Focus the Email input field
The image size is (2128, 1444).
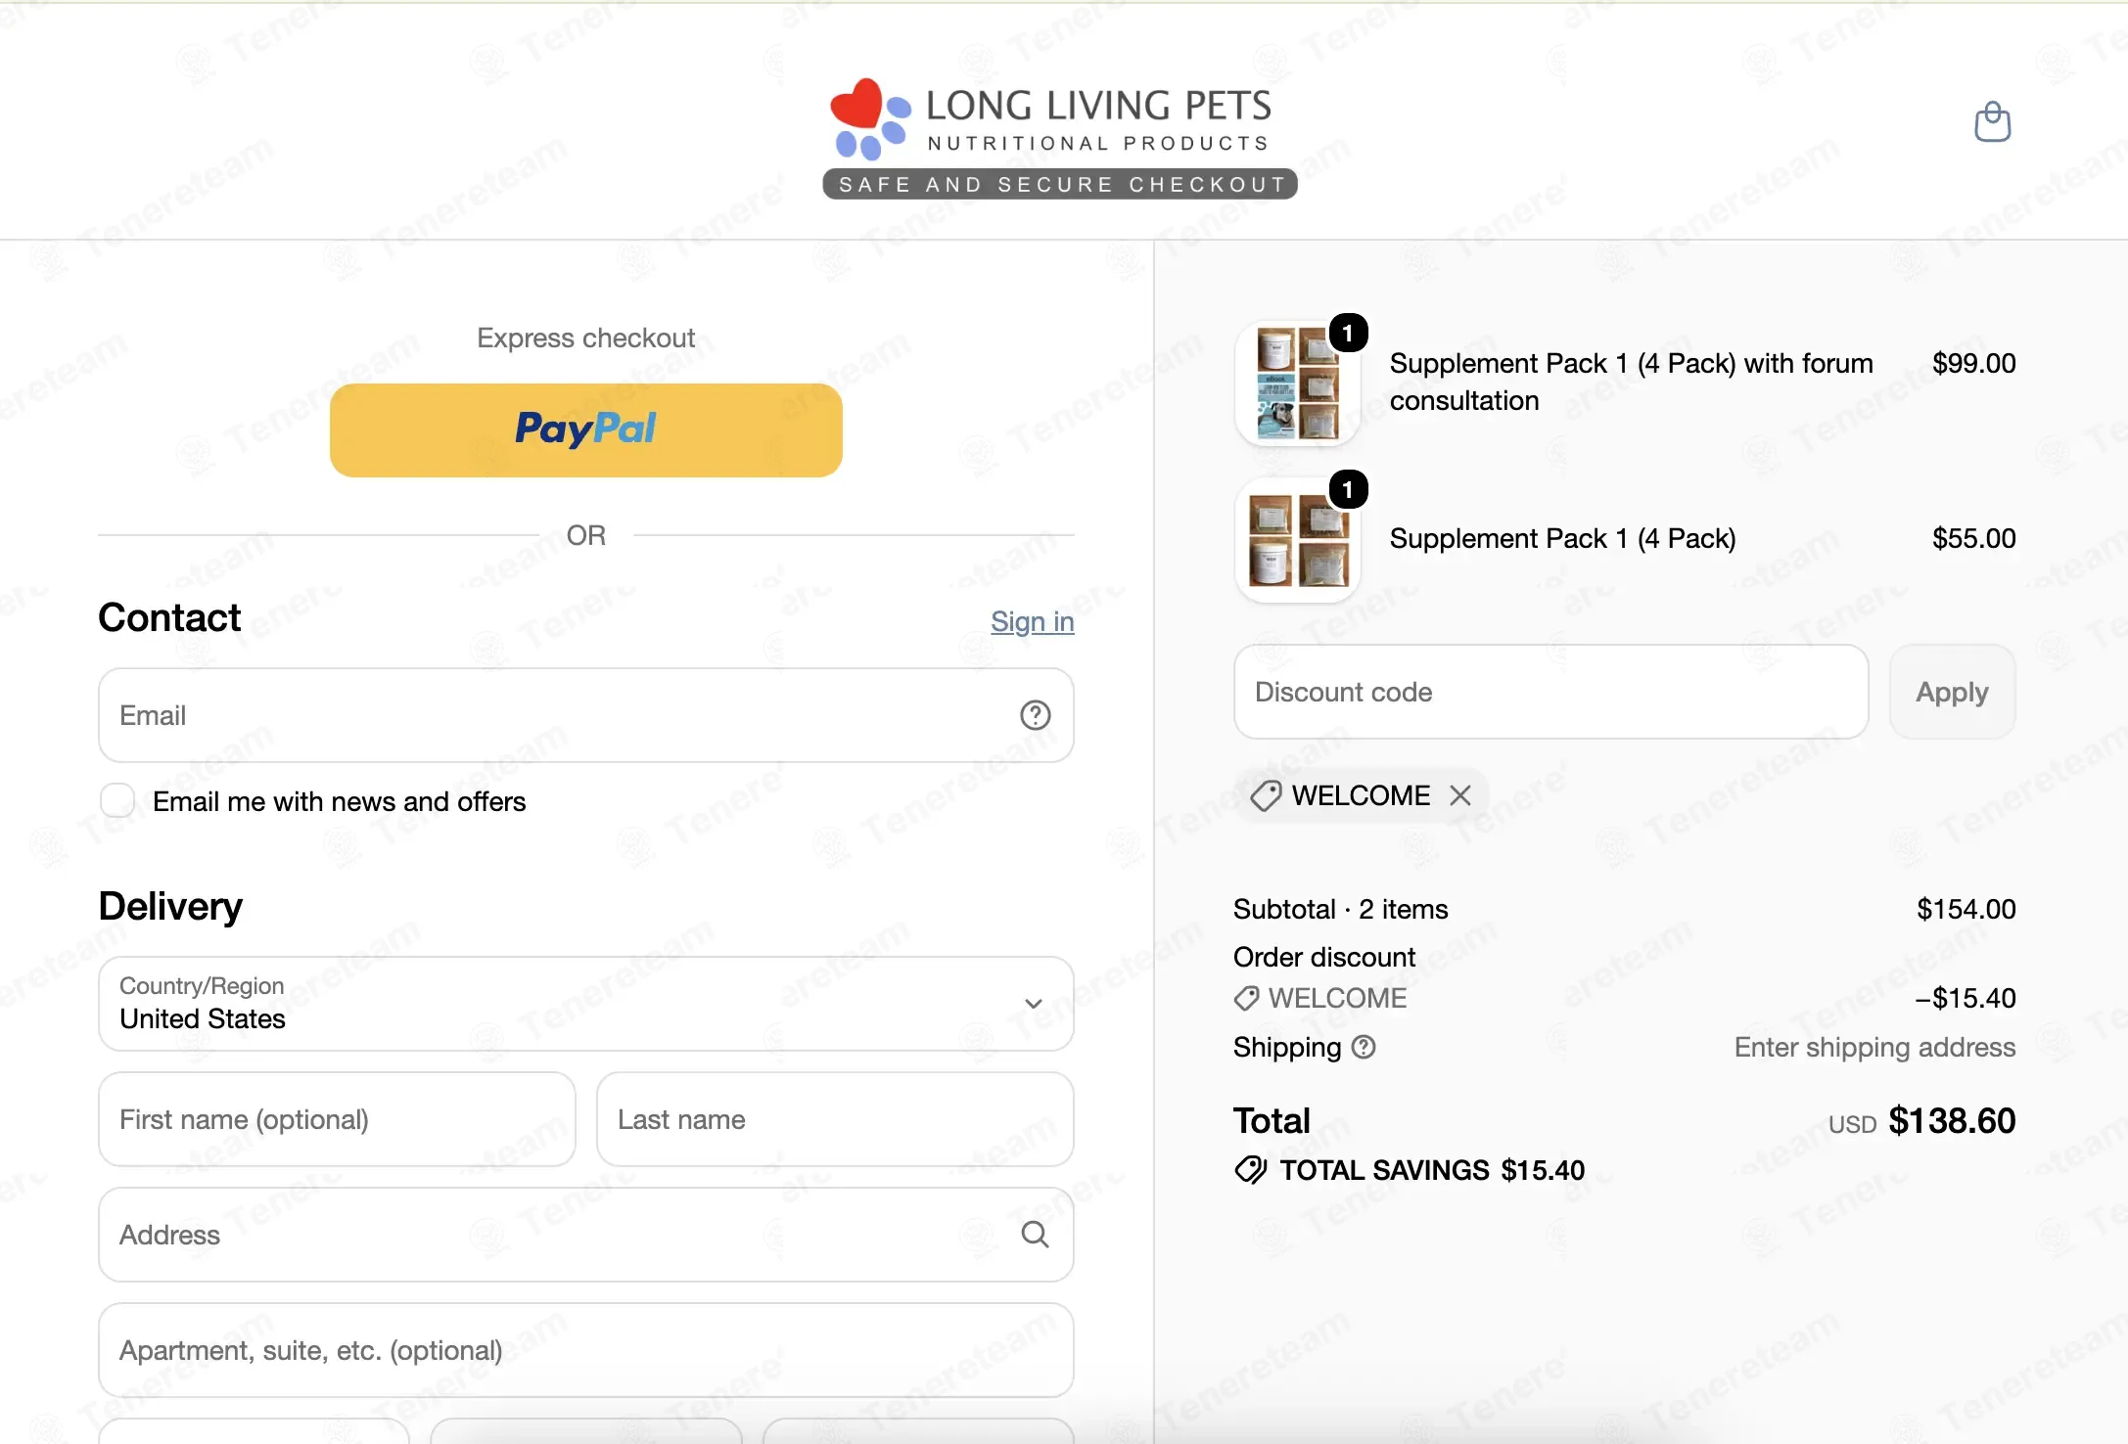pyautogui.click(x=586, y=715)
